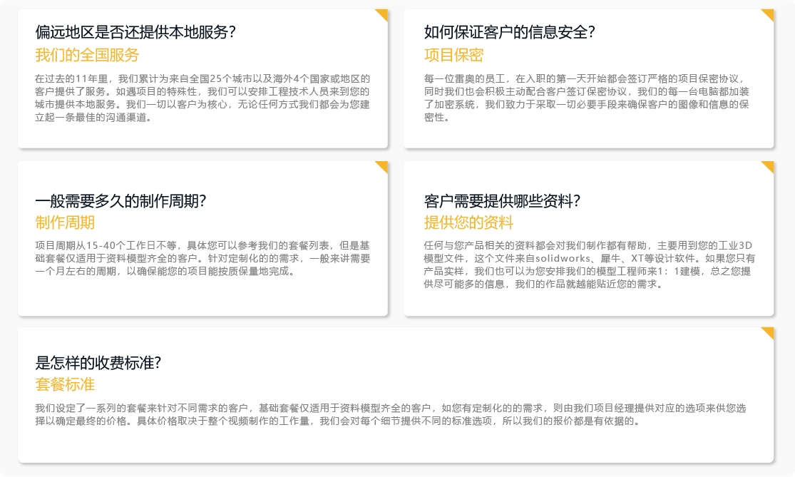Screen dimensions: 795x477
Task: Click the paragraph mentioning solidworks 设计软件
Action: [589, 265]
